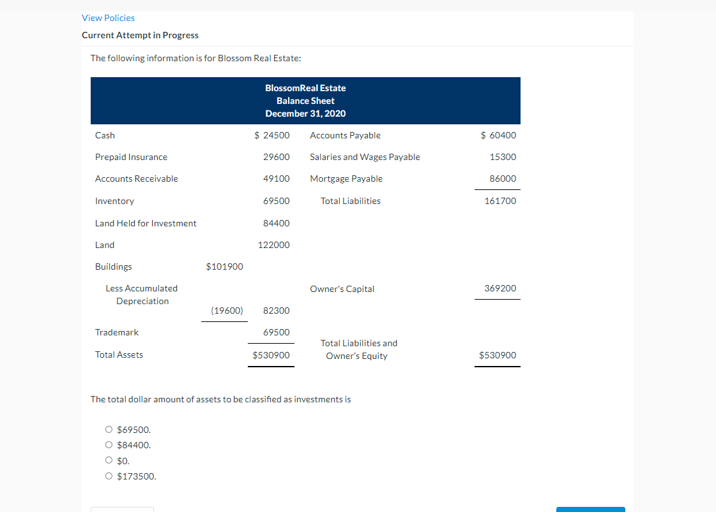Click the Current Attempt in Progress heading
The width and height of the screenshot is (716, 512).
[x=140, y=35]
